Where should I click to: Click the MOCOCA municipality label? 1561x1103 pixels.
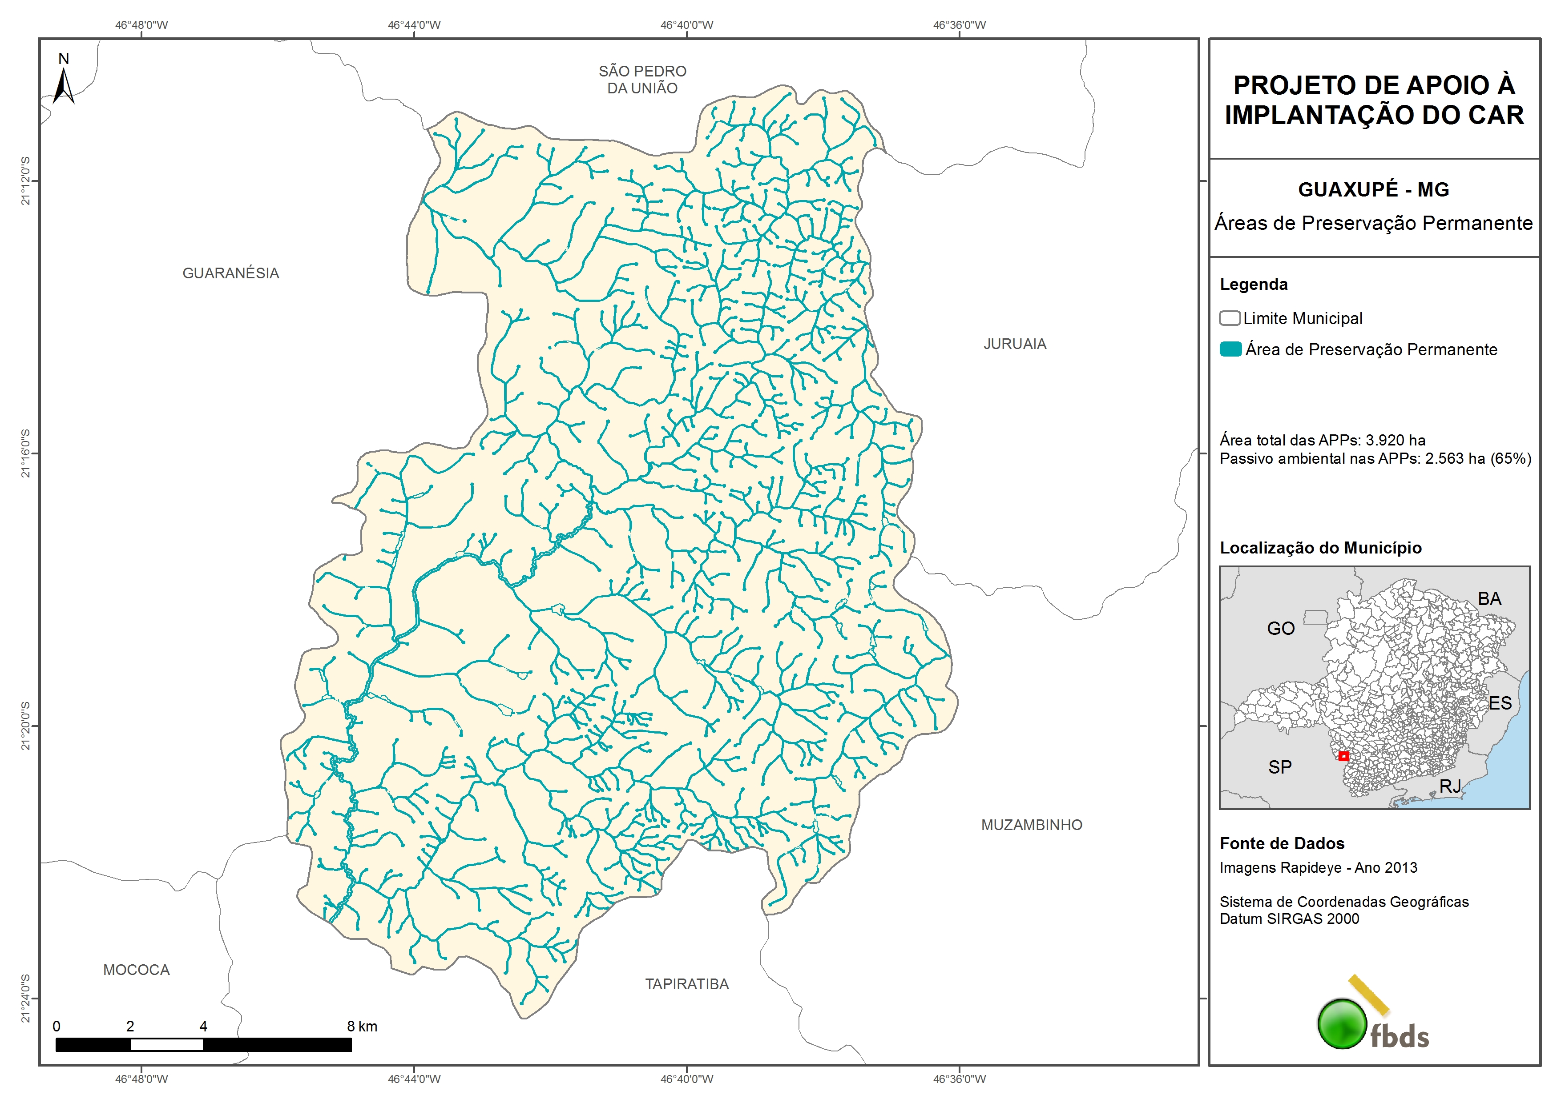click(136, 970)
